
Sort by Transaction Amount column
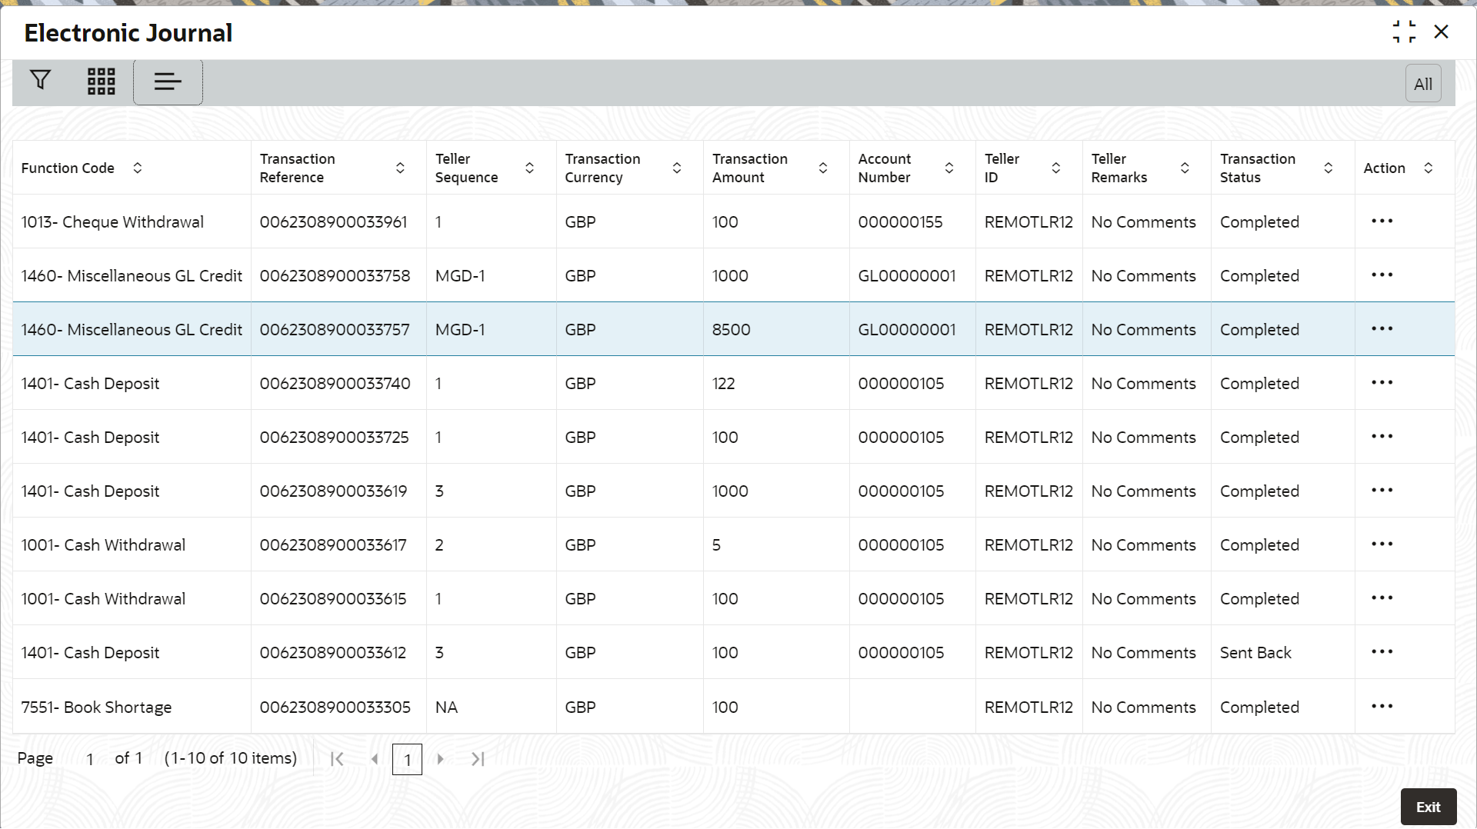(822, 168)
